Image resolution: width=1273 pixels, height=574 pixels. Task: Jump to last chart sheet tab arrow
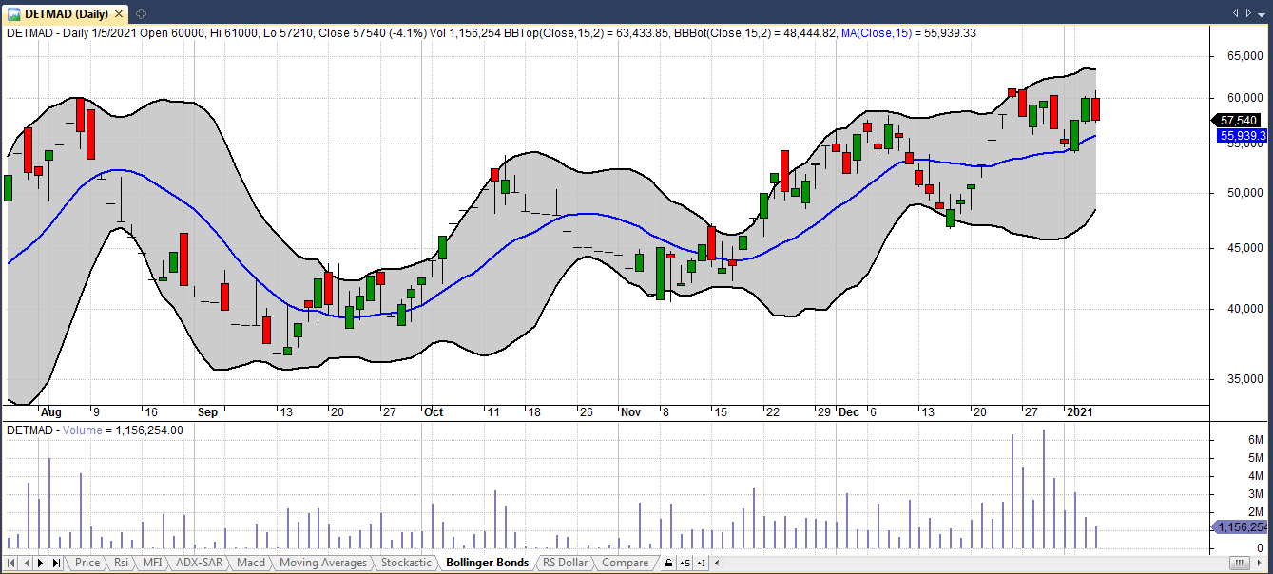(56, 563)
